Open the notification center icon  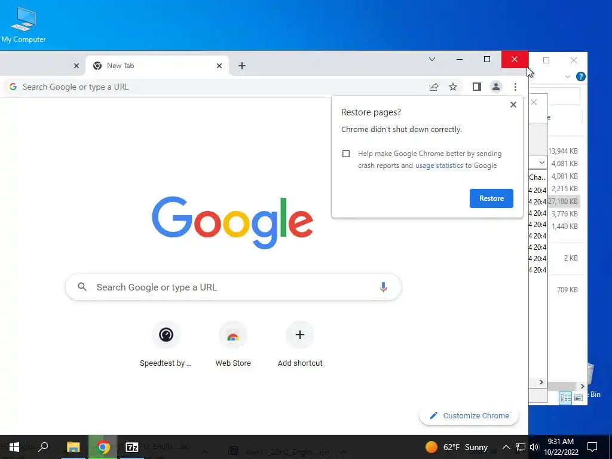coord(592,447)
